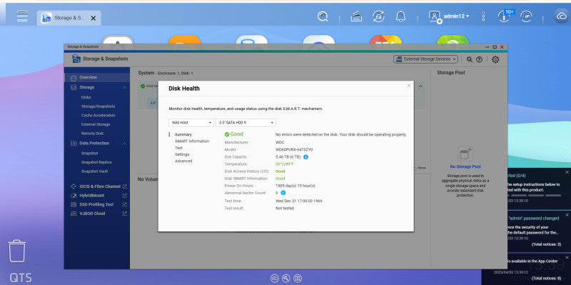571x285 pixels.
Task: Click info icon next to Abnormal Sector Count
Action: pos(283,193)
